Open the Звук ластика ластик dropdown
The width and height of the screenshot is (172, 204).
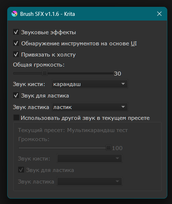point(90,107)
